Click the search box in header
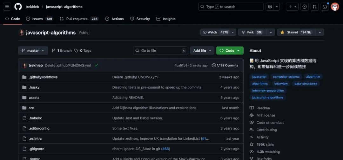Screen dimensions: 343x160 (x=231, y=7)
